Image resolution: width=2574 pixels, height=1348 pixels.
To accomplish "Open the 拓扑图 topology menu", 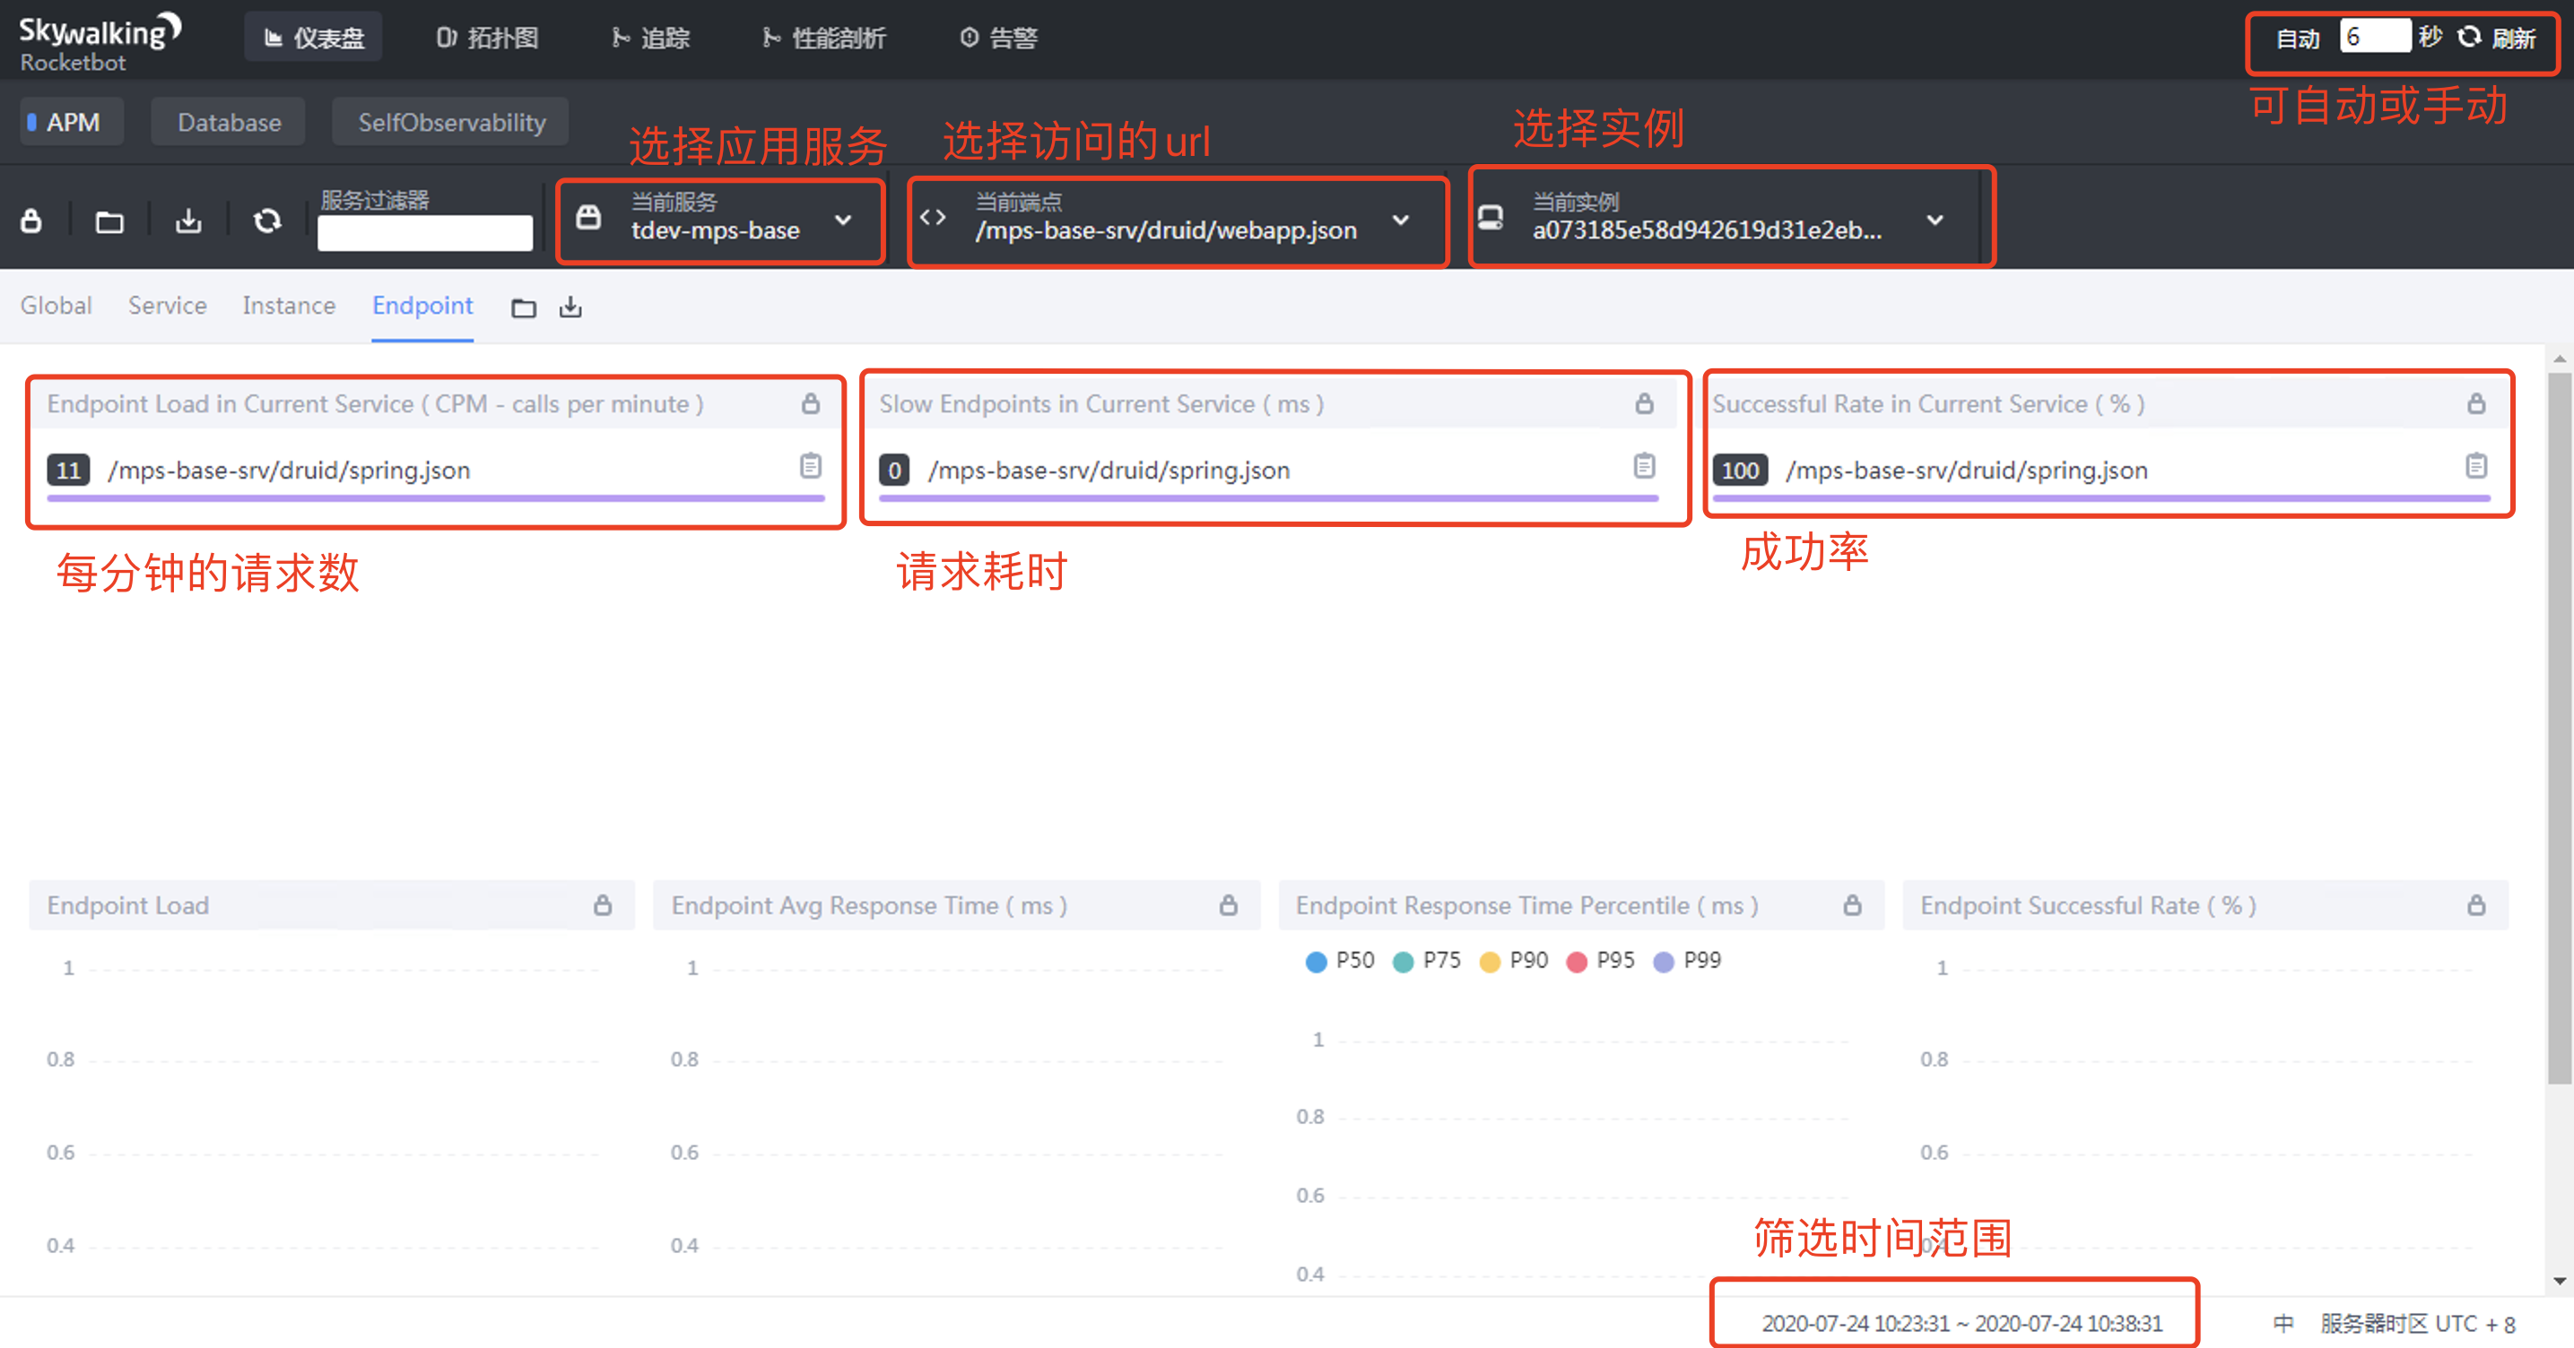I will [488, 38].
